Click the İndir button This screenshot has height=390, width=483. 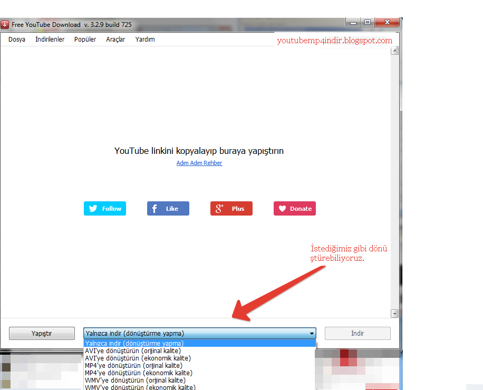(358, 333)
